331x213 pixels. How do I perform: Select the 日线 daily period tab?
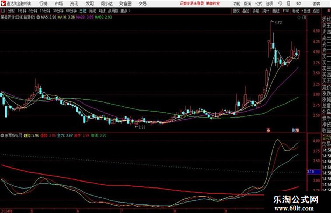coord(83,11)
